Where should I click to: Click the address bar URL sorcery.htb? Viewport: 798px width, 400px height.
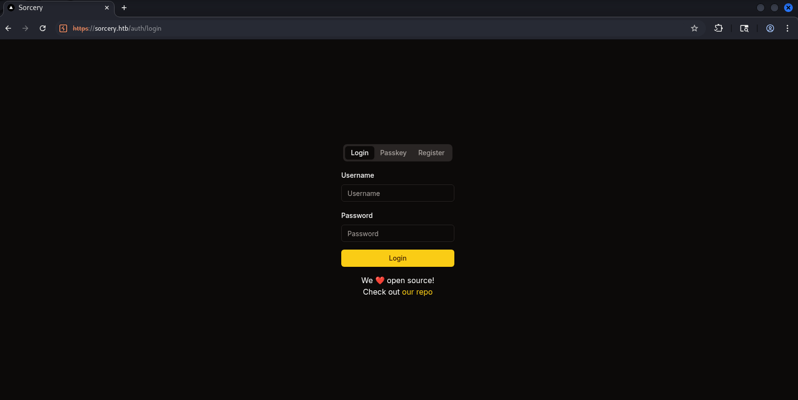point(117,28)
